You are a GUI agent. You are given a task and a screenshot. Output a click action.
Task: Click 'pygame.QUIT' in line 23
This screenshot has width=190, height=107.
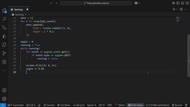[x=62, y=55]
